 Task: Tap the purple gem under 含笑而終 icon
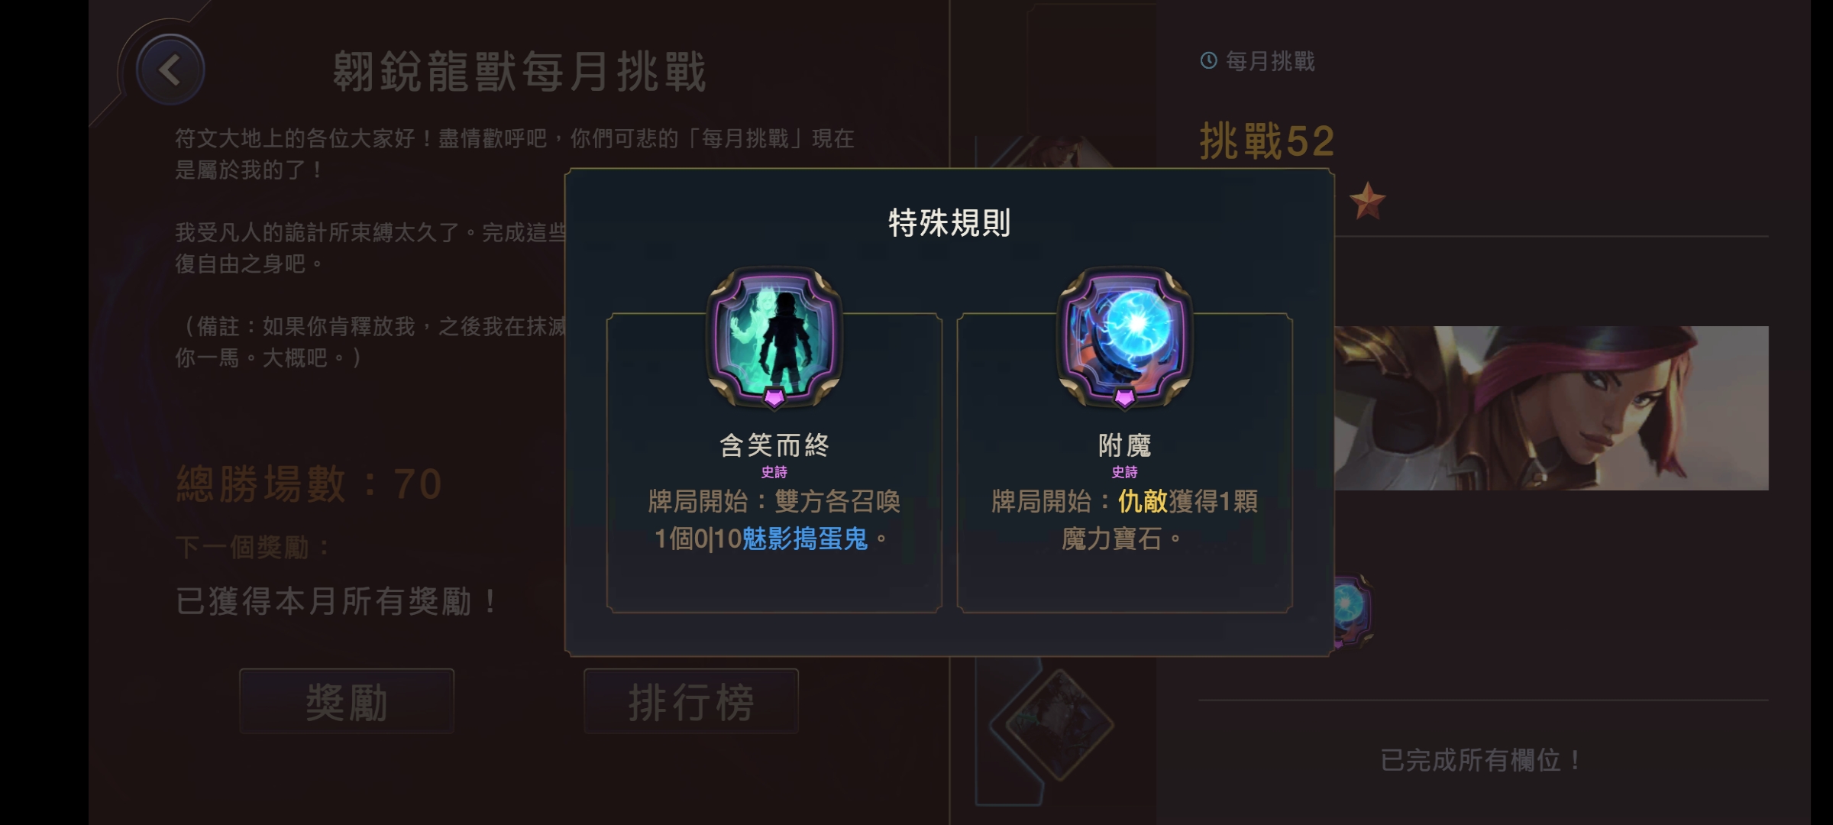[774, 397]
